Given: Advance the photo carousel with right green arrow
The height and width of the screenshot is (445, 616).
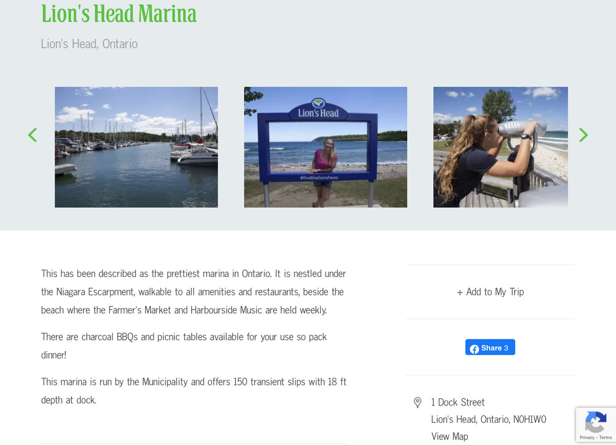Looking at the screenshot, I should pyautogui.click(x=583, y=135).
